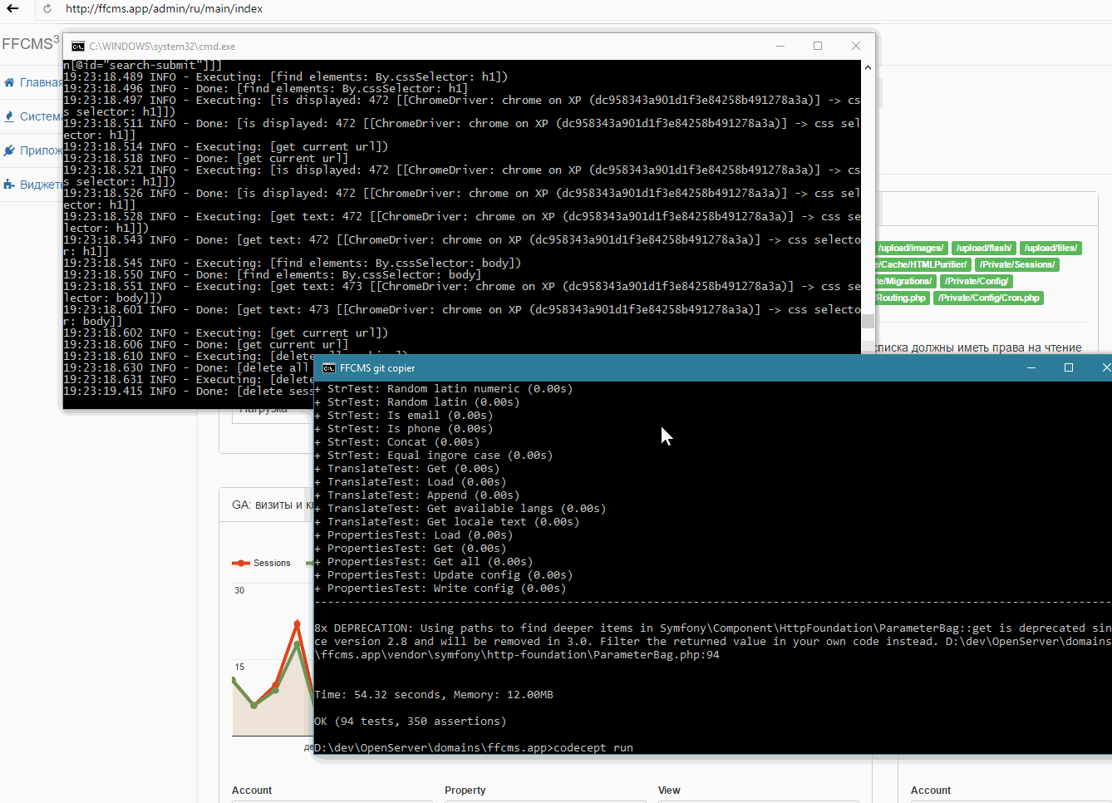The height and width of the screenshot is (803, 1112).
Task: Click the 'StrTest: Concat (0.00s)' line
Action: (397, 442)
